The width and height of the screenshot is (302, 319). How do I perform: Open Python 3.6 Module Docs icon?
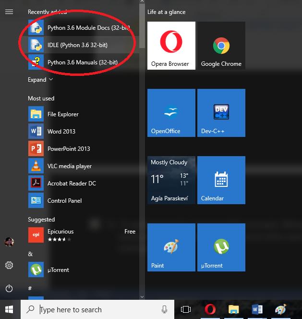(36, 27)
